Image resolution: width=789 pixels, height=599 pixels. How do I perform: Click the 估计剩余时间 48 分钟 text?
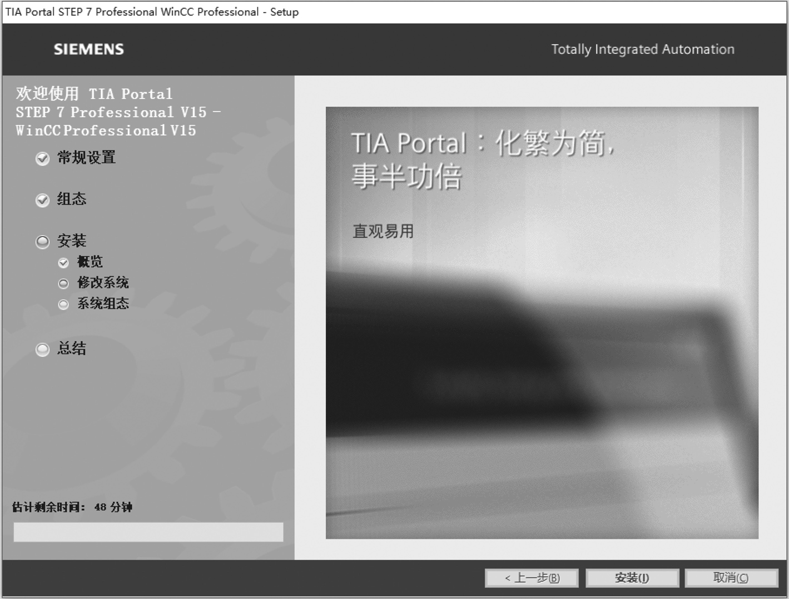72,507
